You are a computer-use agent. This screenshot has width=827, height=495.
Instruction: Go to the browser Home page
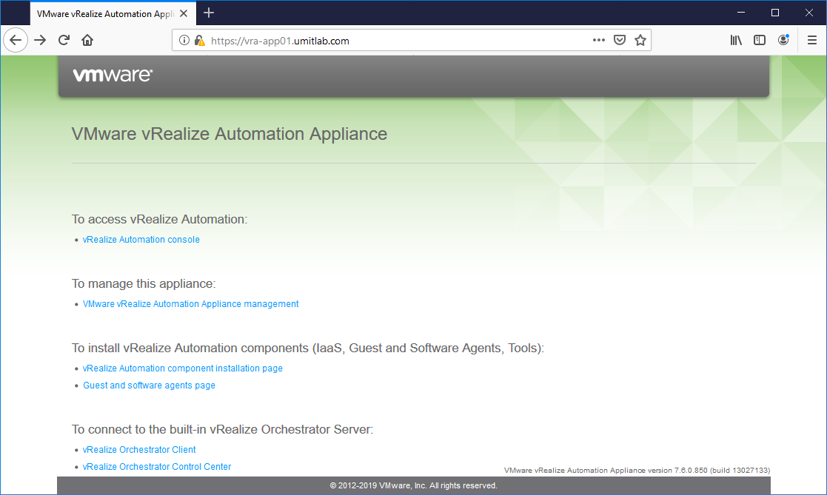pos(87,41)
